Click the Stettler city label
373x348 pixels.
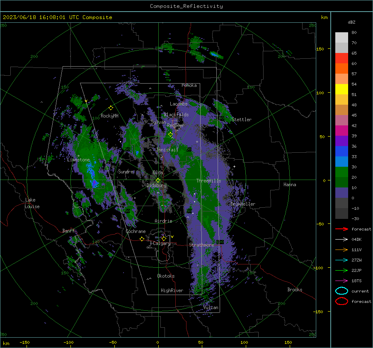tap(242, 120)
